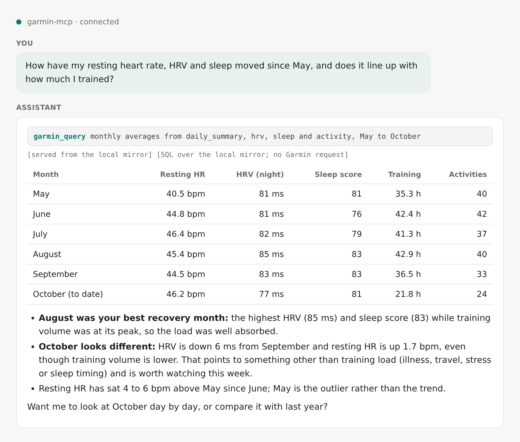Image resolution: width=520 pixels, height=442 pixels.
Task: Select the 'July' row label
Action: [40, 234]
